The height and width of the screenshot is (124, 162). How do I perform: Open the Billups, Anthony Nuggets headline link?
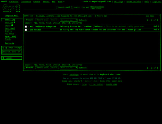[64, 16]
